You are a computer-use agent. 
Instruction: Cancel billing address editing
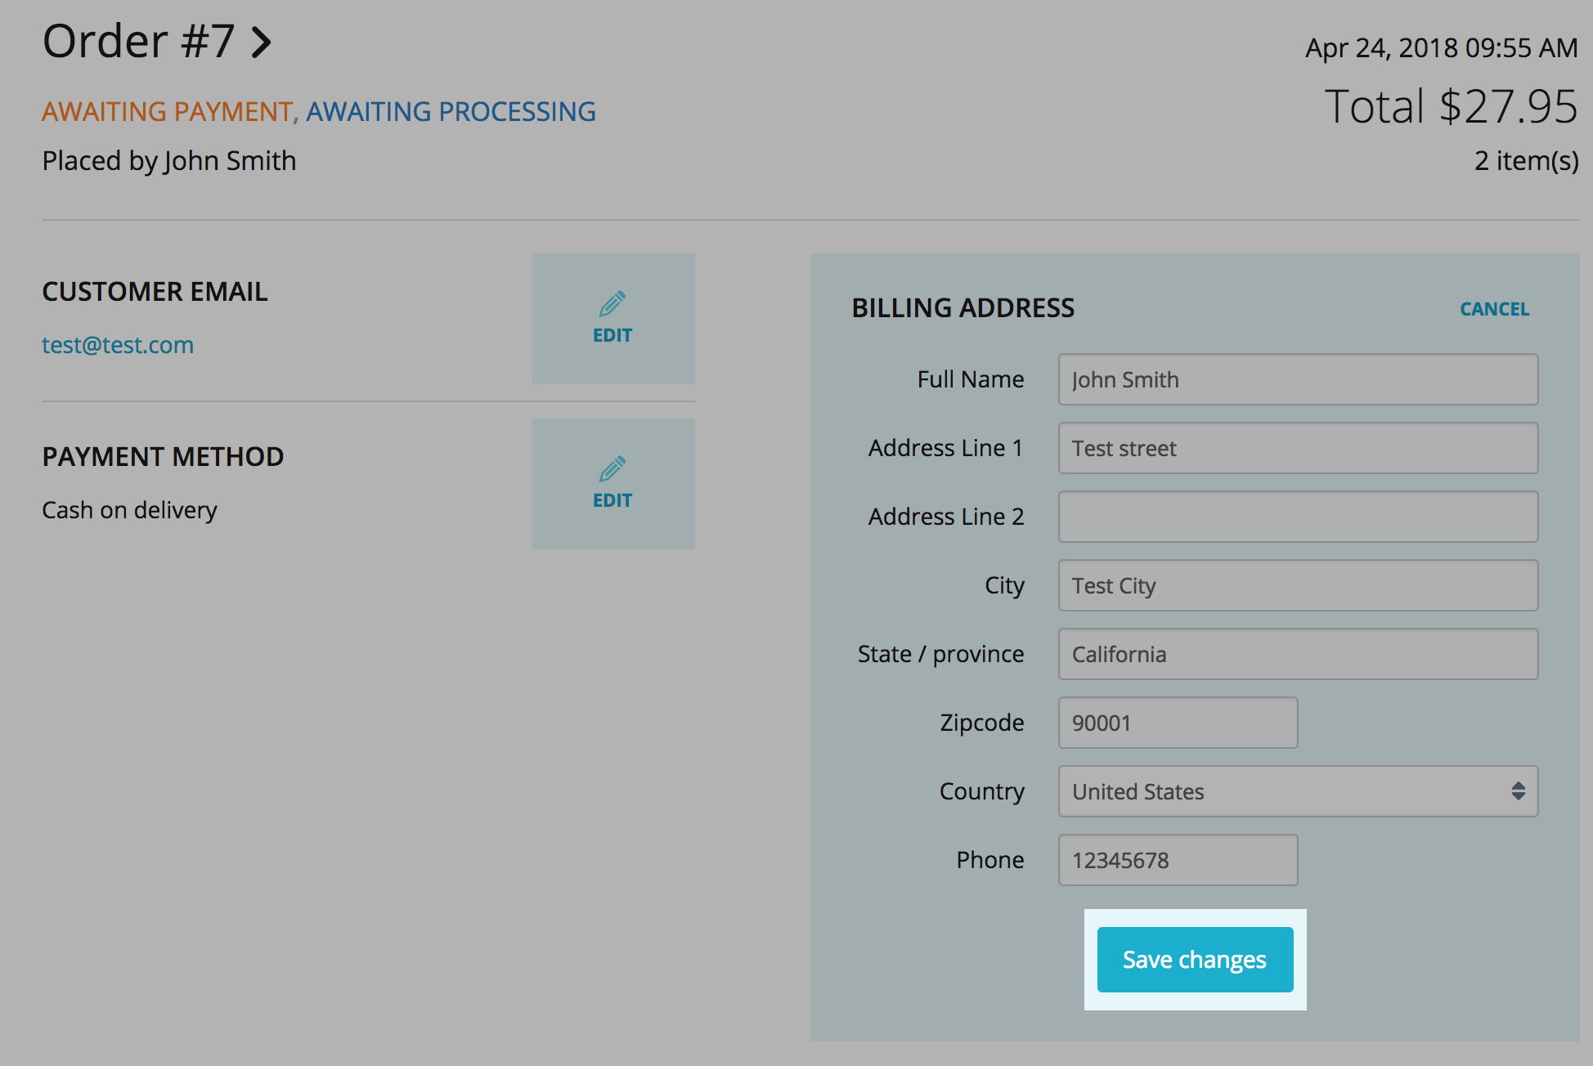[x=1494, y=309]
